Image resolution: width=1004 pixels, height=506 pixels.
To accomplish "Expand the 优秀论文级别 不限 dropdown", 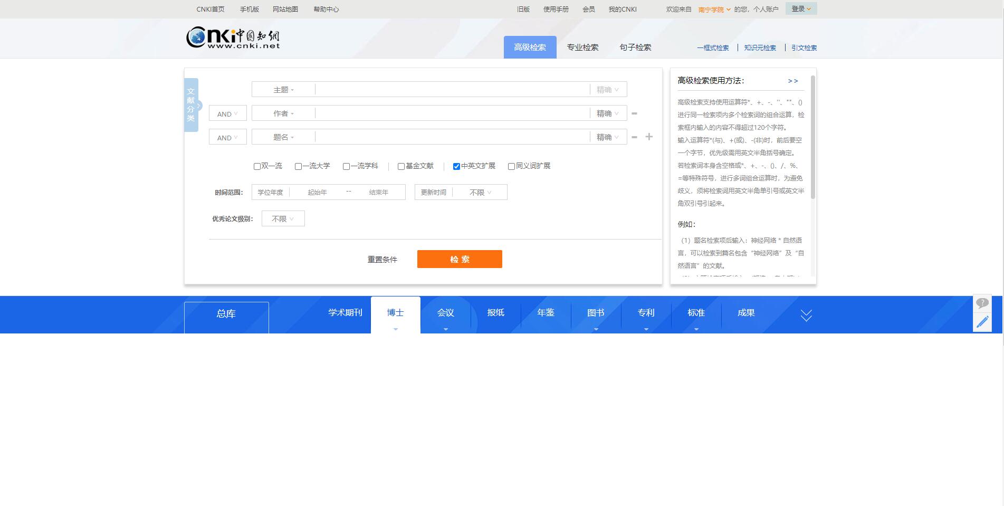I will click(283, 218).
